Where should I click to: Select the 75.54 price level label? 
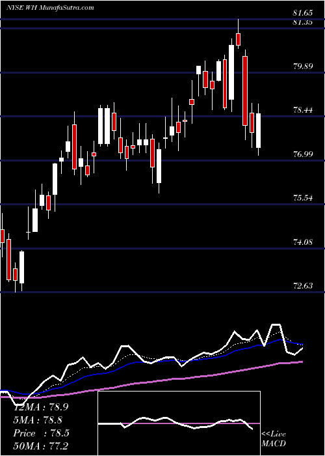[303, 198]
